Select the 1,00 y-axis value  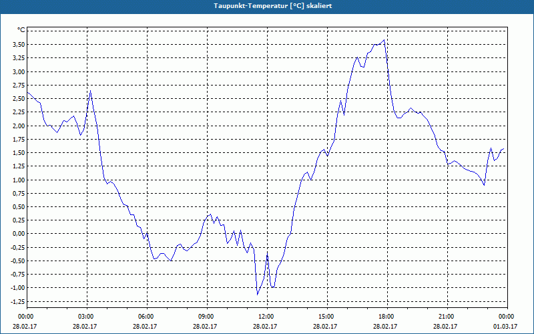pyautogui.click(x=19, y=180)
